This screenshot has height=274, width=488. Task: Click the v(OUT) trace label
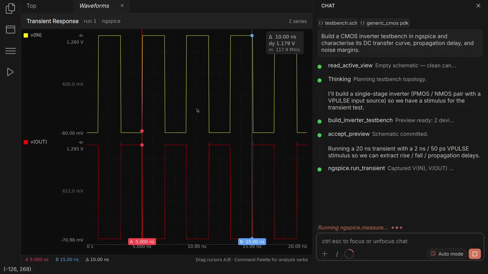pos(39,142)
